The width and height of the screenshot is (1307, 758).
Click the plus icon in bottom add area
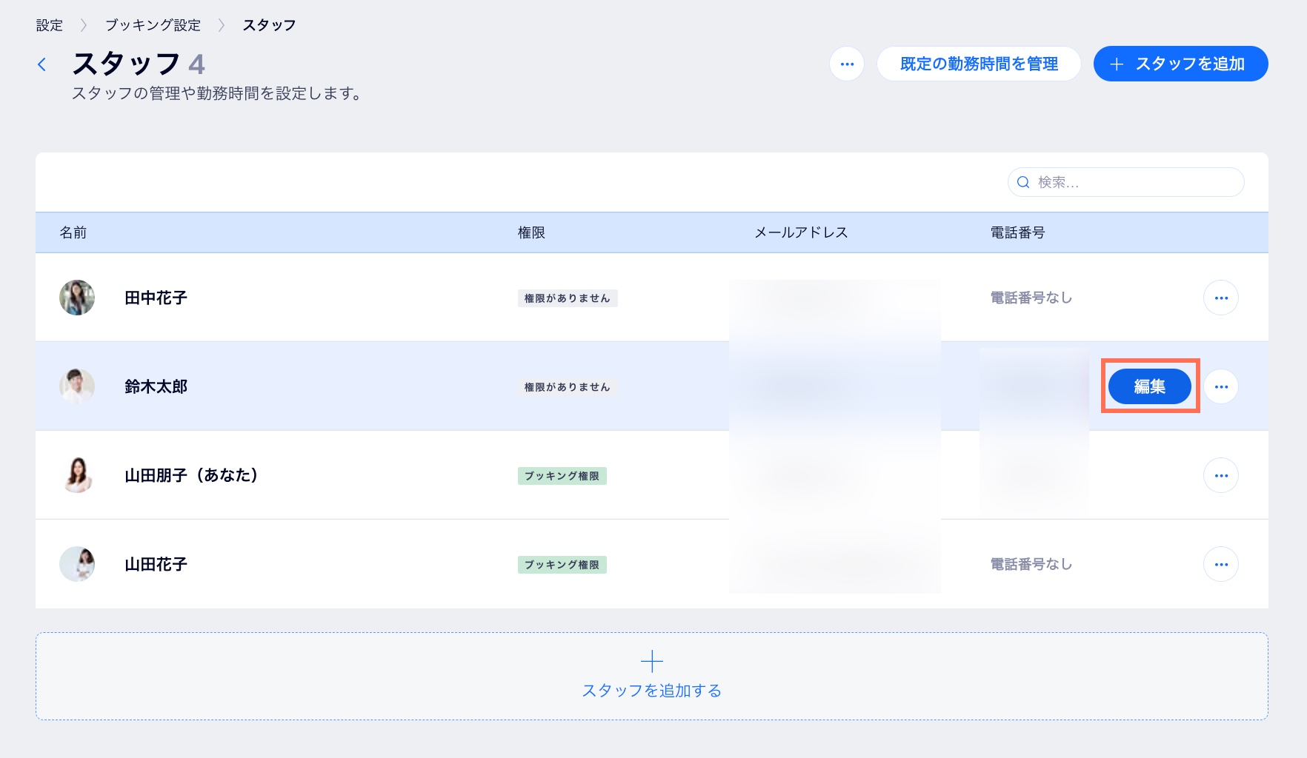[651, 660]
